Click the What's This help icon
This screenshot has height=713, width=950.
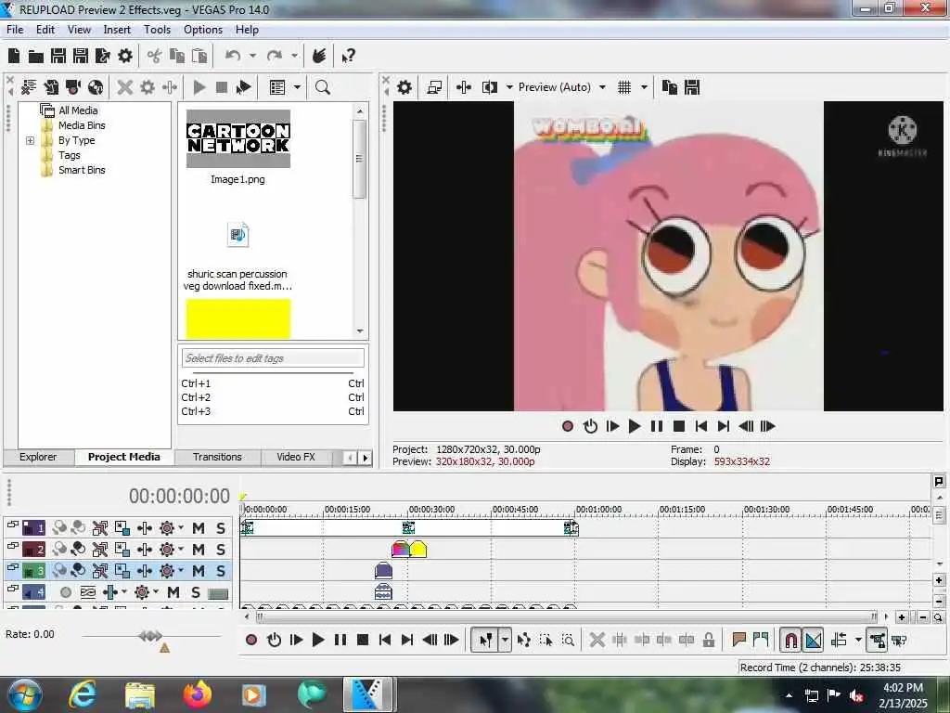coord(348,57)
